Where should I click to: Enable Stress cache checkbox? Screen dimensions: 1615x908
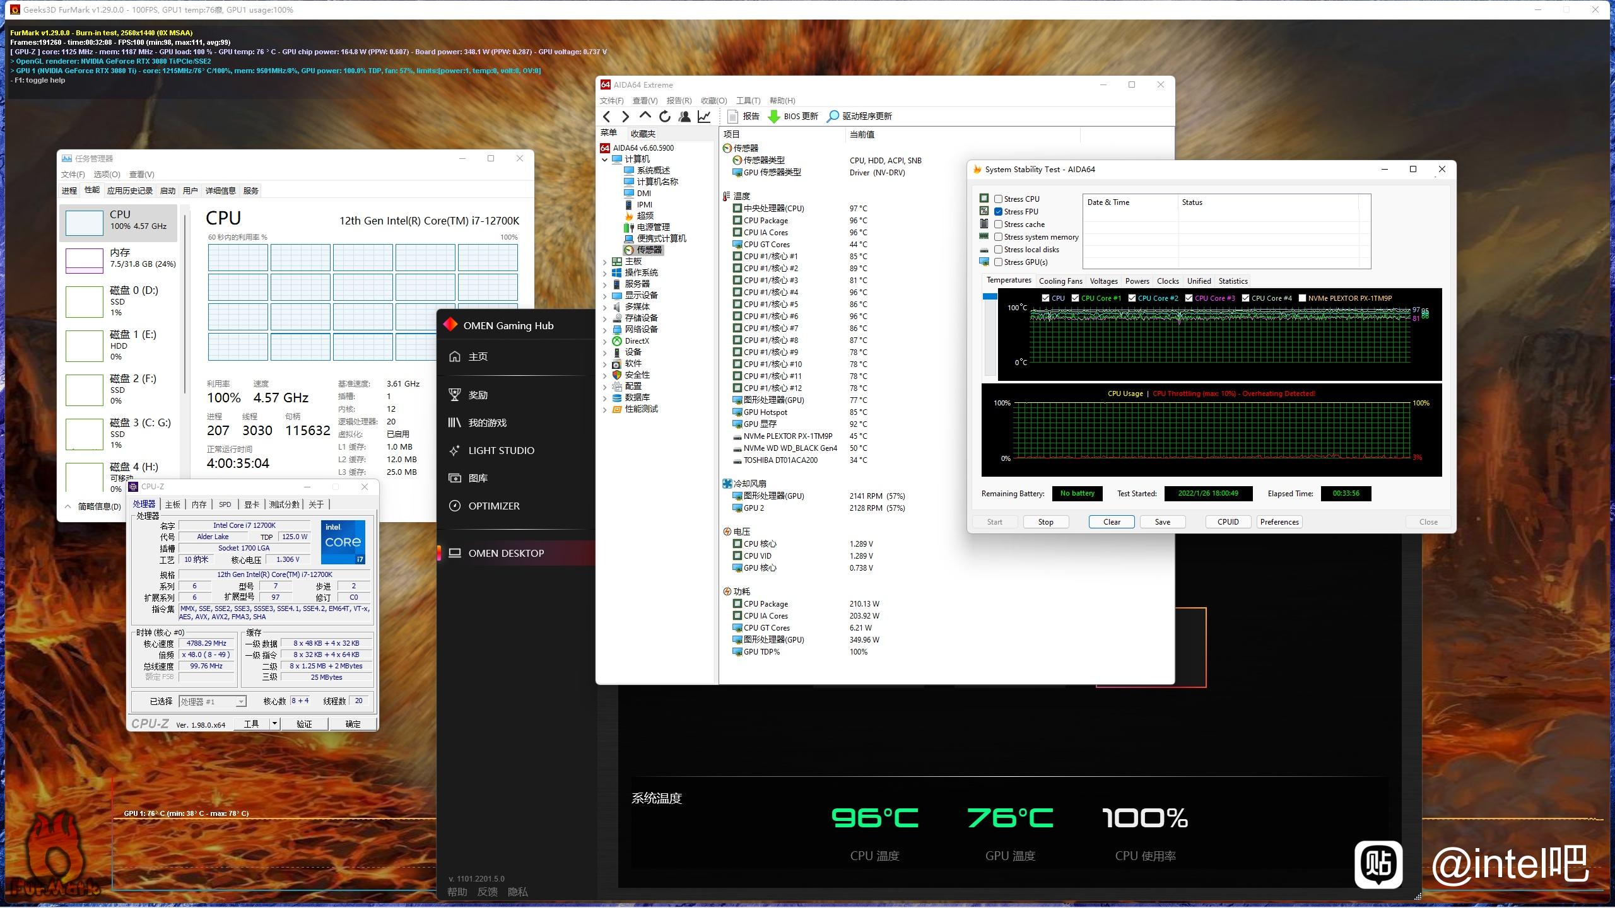(x=998, y=224)
